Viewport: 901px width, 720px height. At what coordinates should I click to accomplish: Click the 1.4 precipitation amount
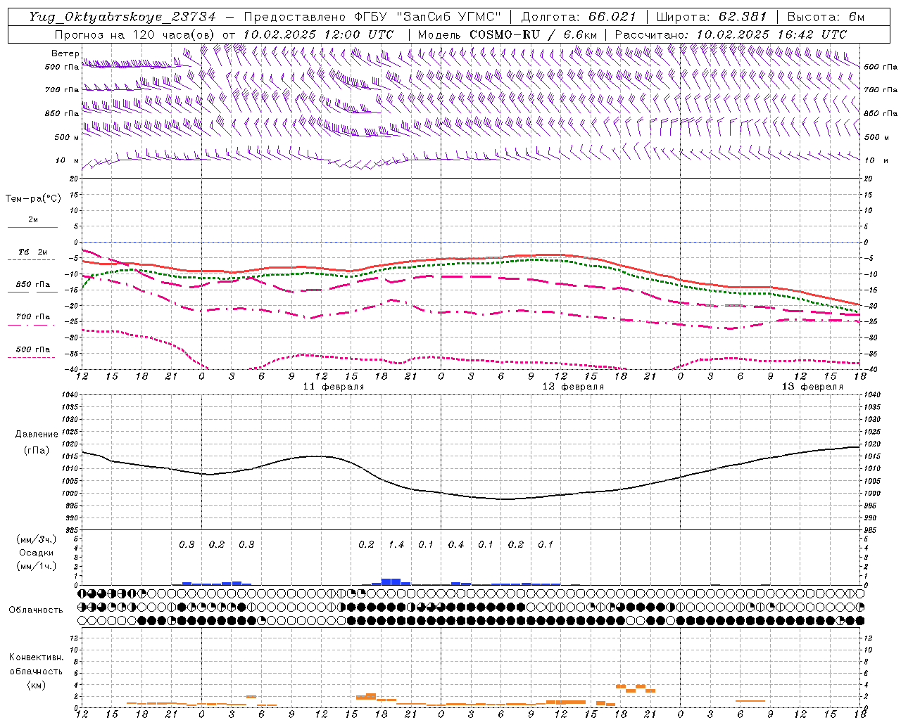[x=396, y=545]
